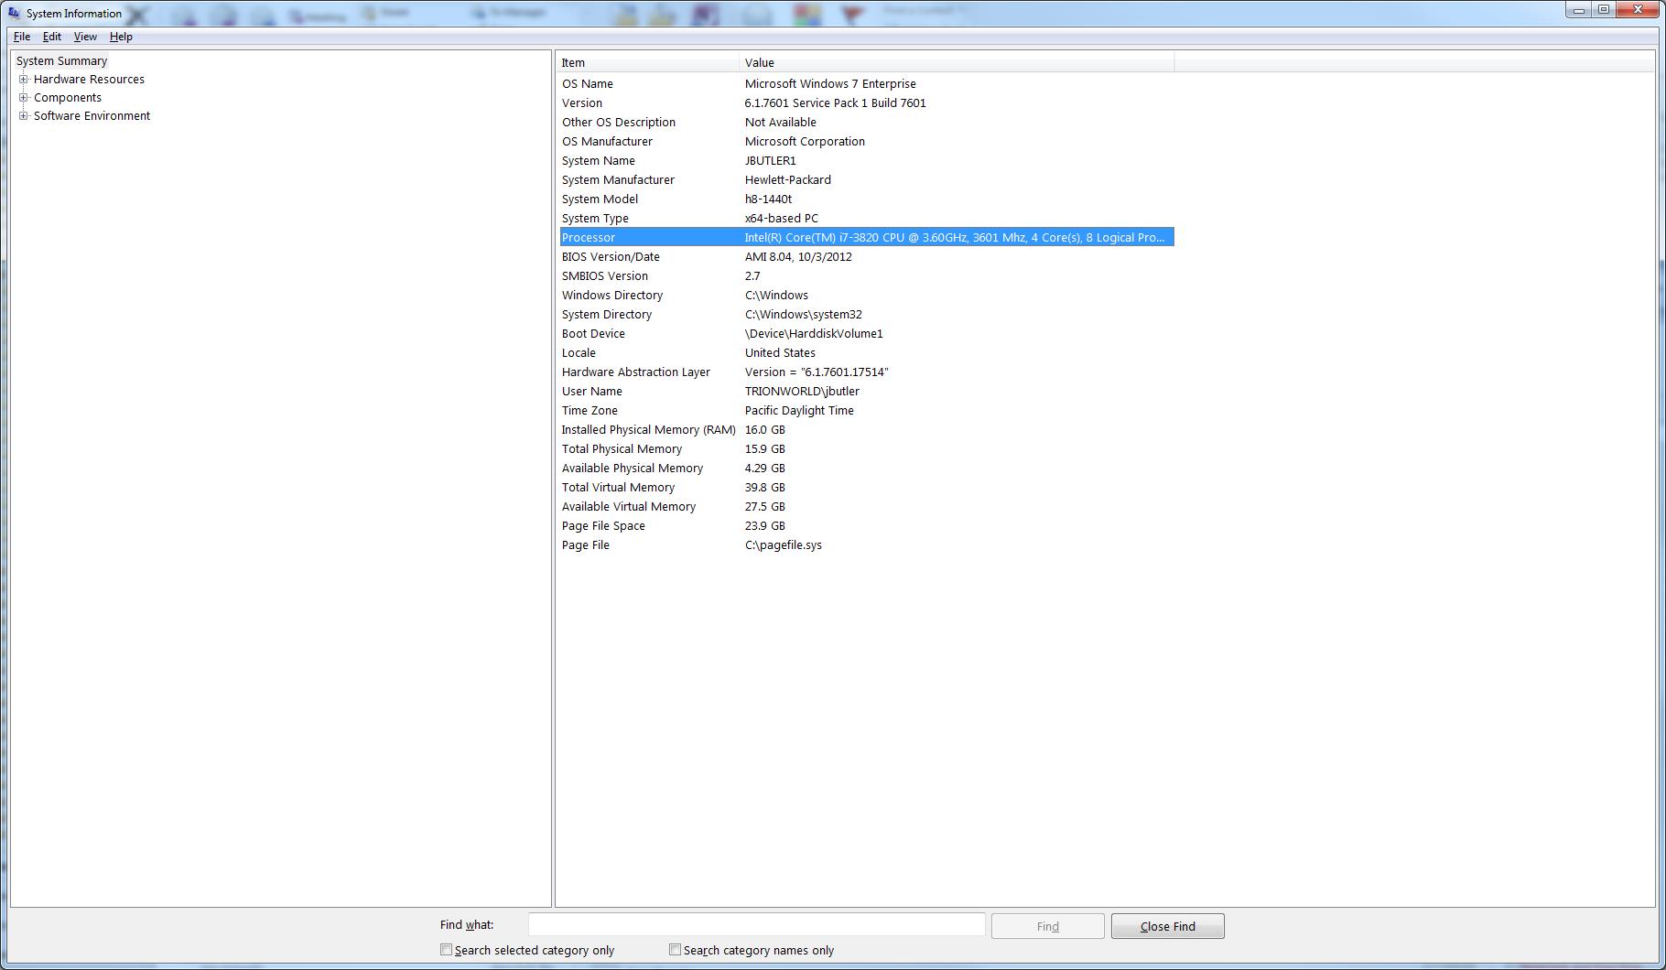Expand the Components tree node
1666x970 pixels.
(x=24, y=98)
